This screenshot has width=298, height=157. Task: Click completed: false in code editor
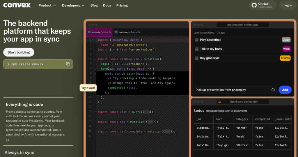coord(123,88)
